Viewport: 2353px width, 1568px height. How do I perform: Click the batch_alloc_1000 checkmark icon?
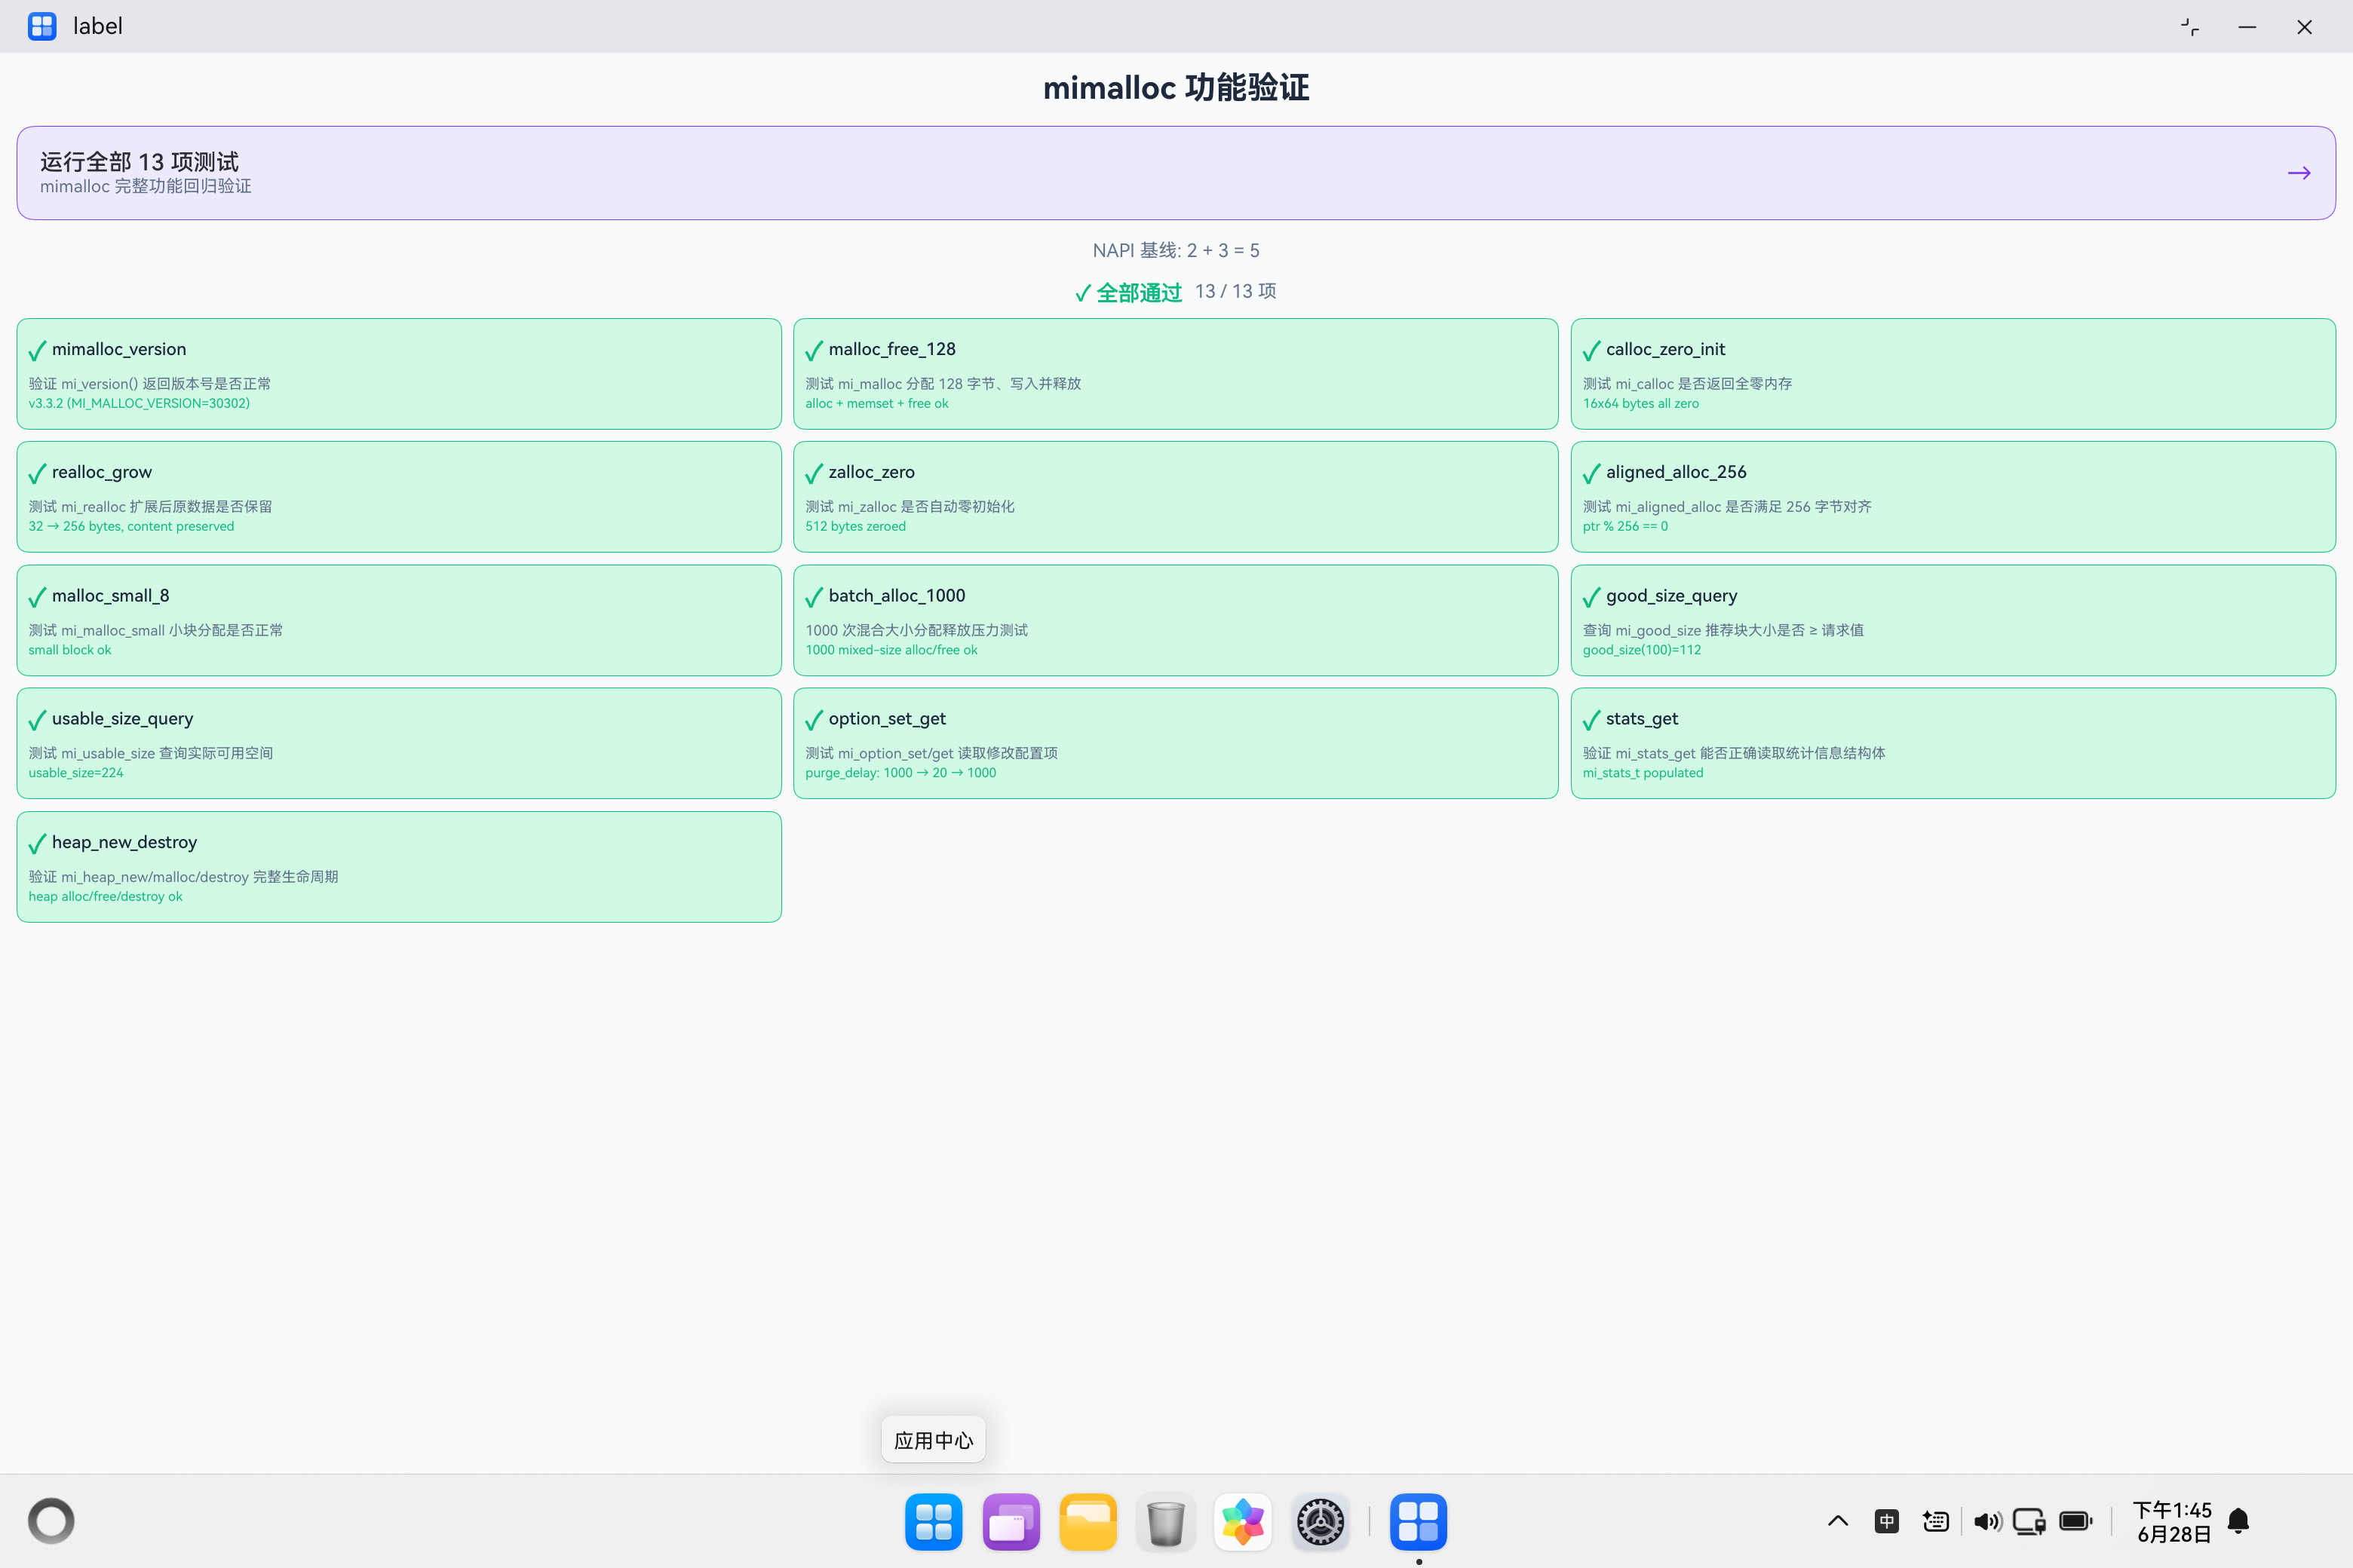[x=814, y=597]
